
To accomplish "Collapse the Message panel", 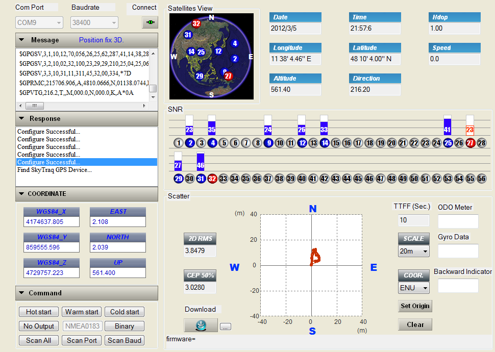I will click(x=21, y=40).
